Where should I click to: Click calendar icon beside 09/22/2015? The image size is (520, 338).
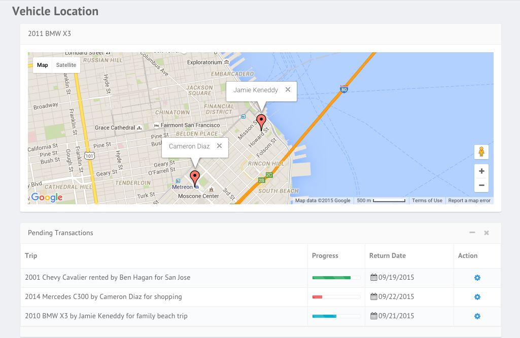374,296
